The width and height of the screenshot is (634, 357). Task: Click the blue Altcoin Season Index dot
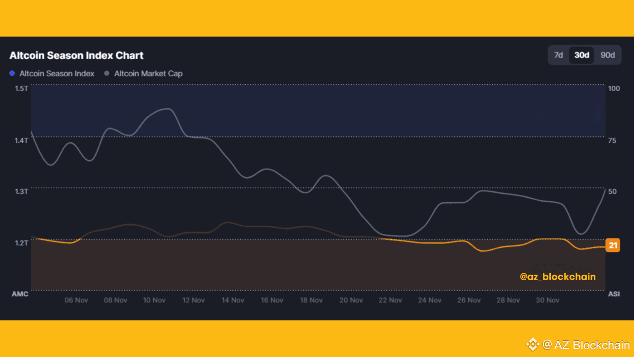tap(12, 73)
